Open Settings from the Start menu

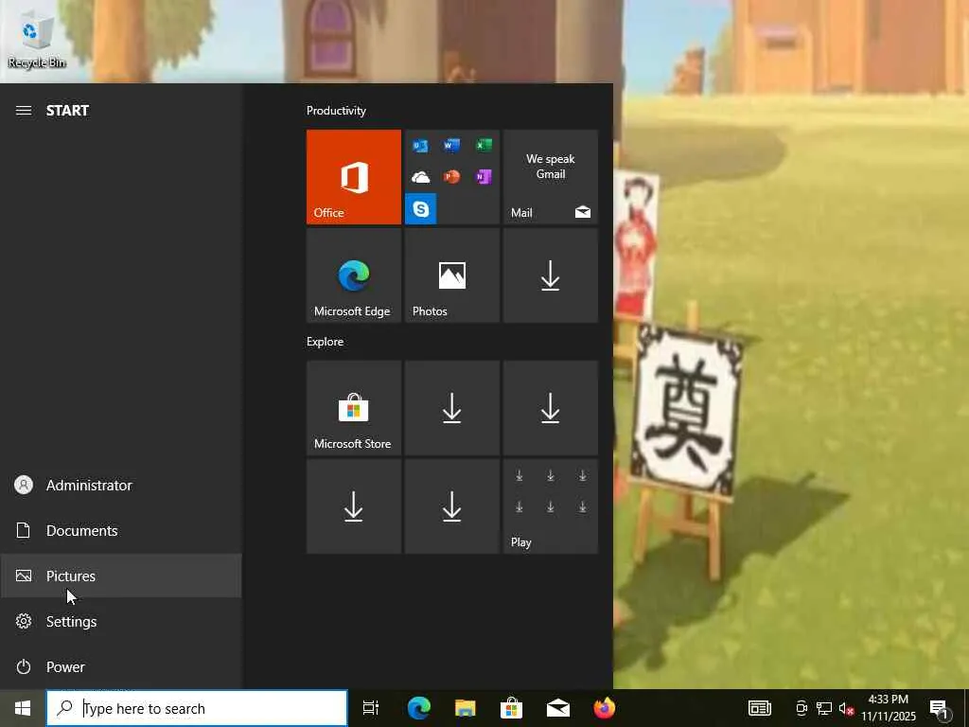pos(121,621)
